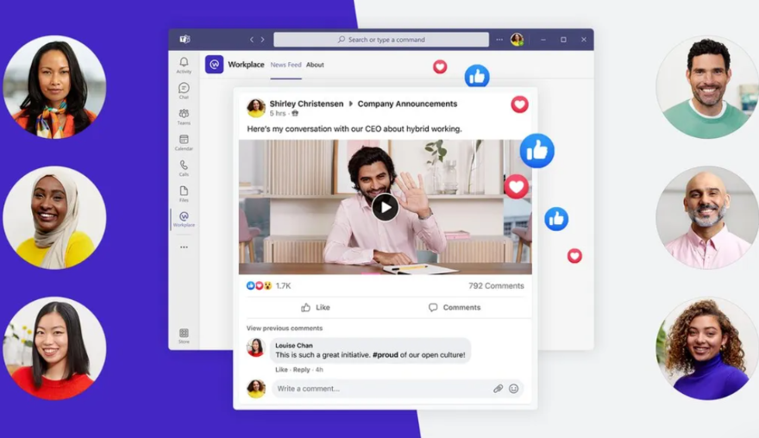The width and height of the screenshot is (759, 438).
Task: Click the #proud hashtag in comment
Action: (386, 354)
